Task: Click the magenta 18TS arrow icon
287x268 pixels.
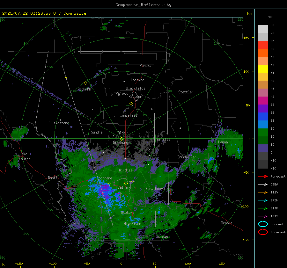Action: 263,216
